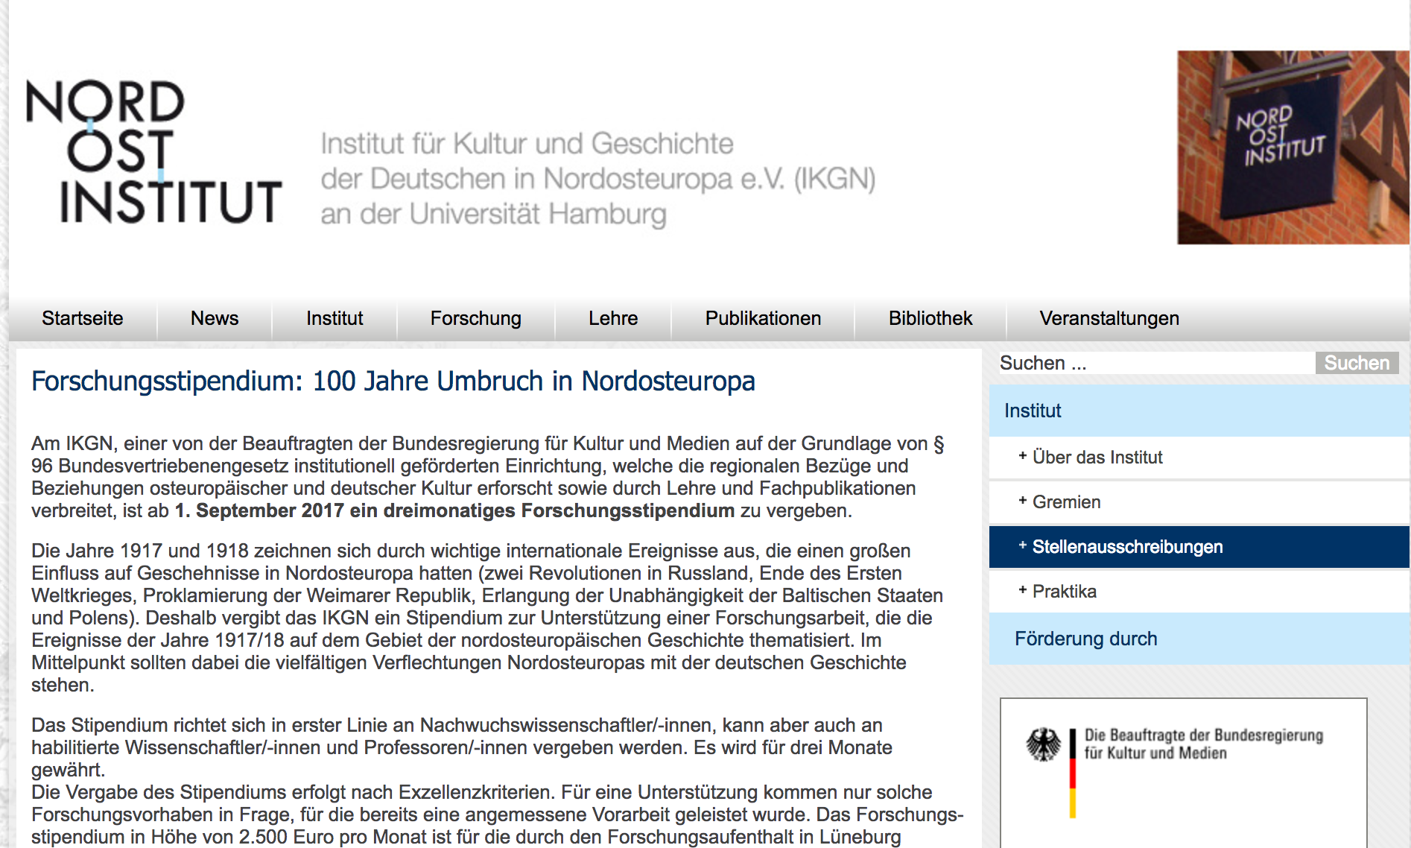The image size is (1411, 848).
Task: Open the News menu item
Action: click(x=215, y=318)
